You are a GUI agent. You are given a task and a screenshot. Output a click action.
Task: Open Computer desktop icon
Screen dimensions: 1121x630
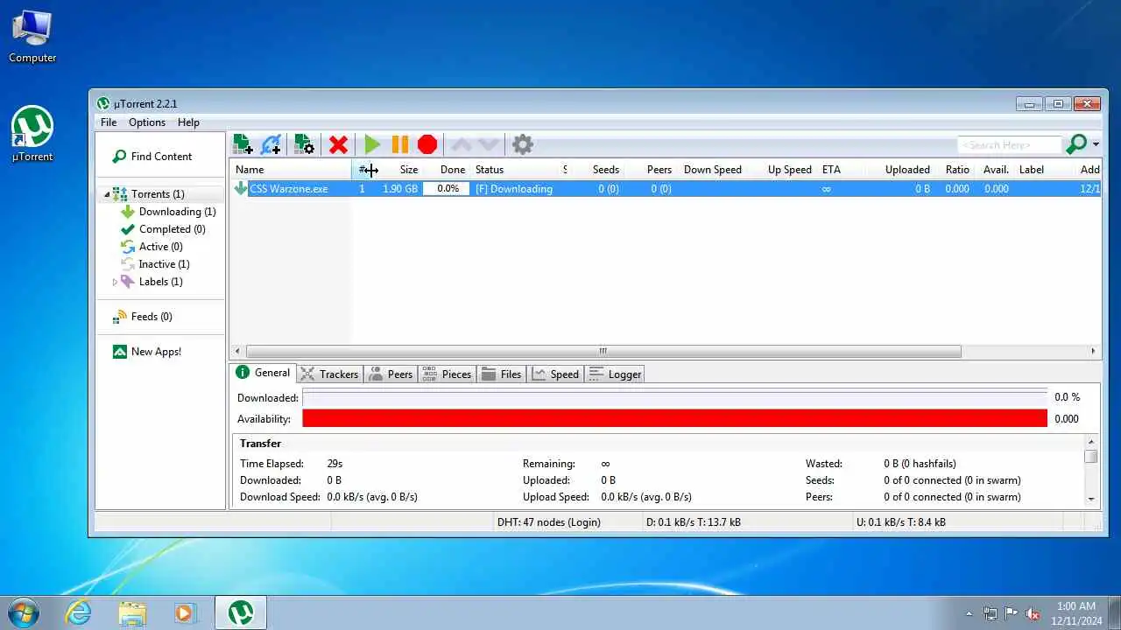[x=32, y=37]
